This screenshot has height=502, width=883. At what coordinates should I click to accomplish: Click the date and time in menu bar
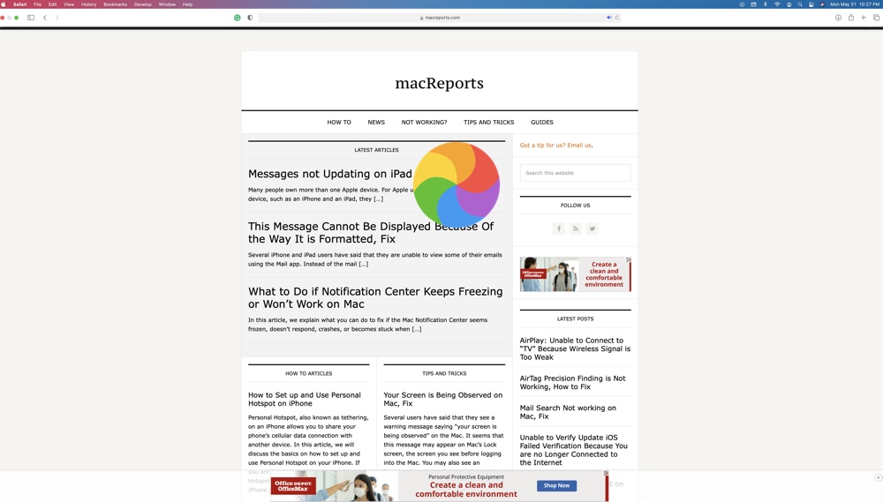point(855,4)
